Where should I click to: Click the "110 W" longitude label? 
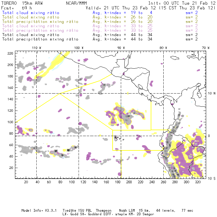tap(37, 48)
